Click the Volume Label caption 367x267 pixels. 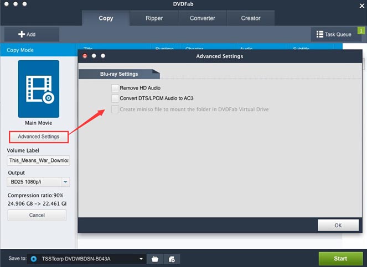coord(23,150)
